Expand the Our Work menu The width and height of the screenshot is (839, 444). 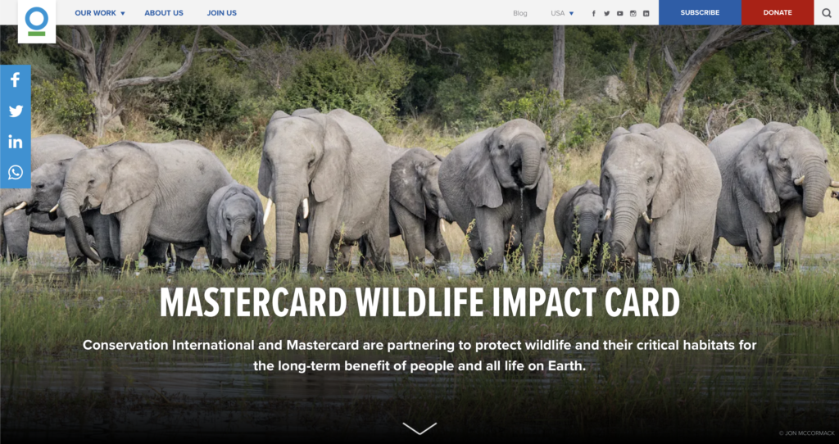[x=99, y=13]
